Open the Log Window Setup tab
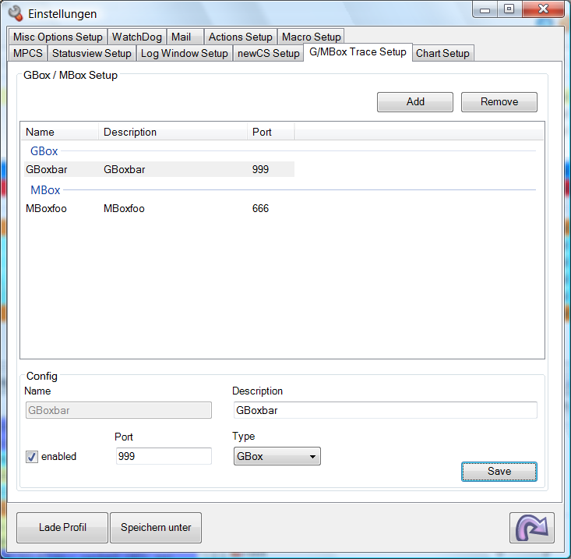The image size is (571, 559). [x=184, y=53]
